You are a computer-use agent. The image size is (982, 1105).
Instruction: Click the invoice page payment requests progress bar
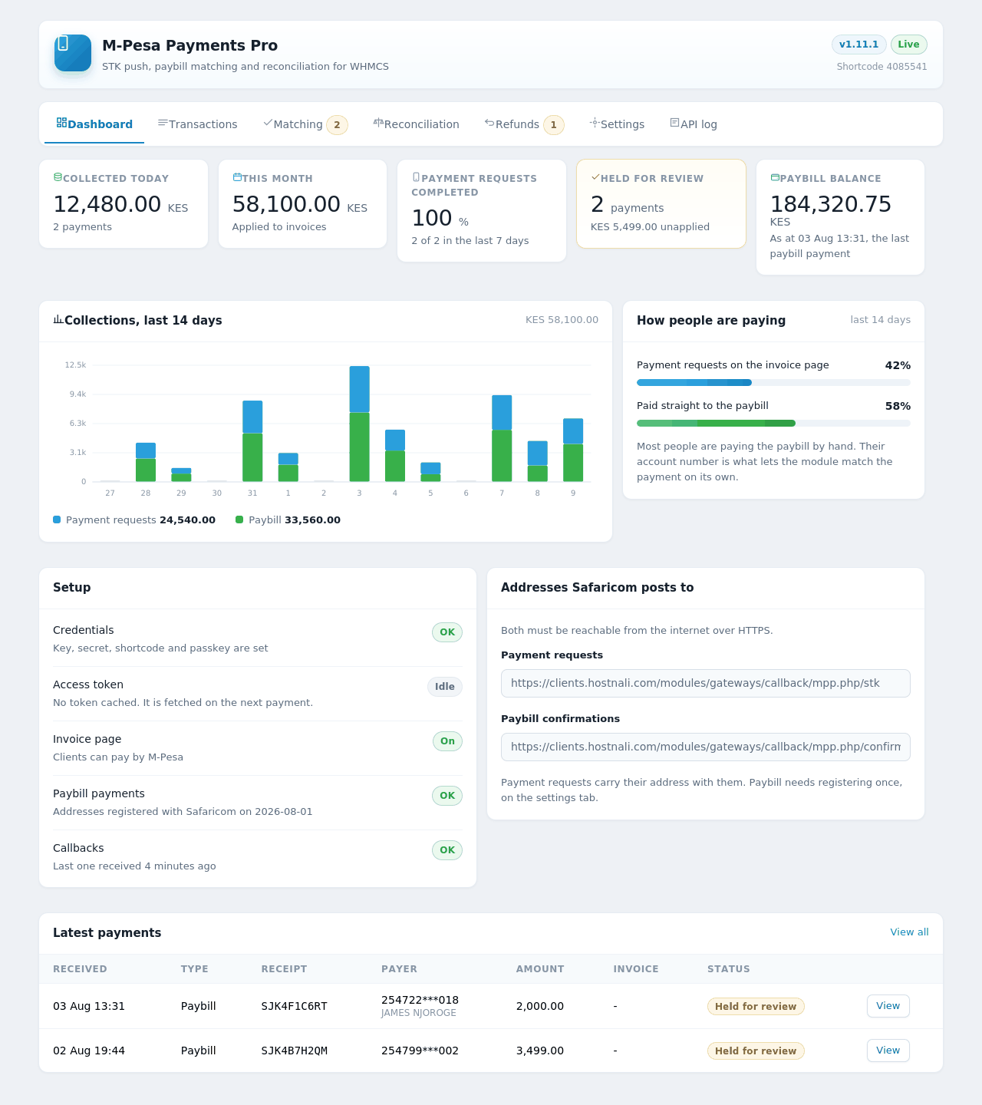pos(773,382)
